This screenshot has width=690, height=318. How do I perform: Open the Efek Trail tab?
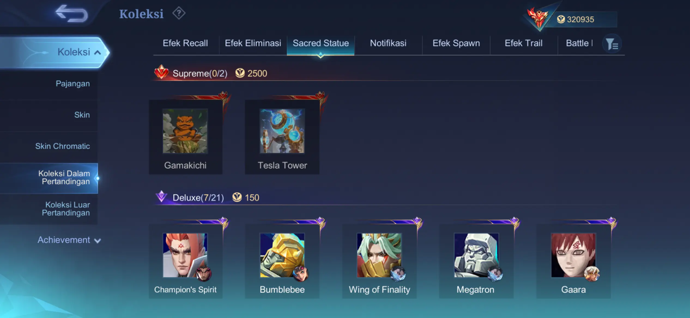[523, 43]
